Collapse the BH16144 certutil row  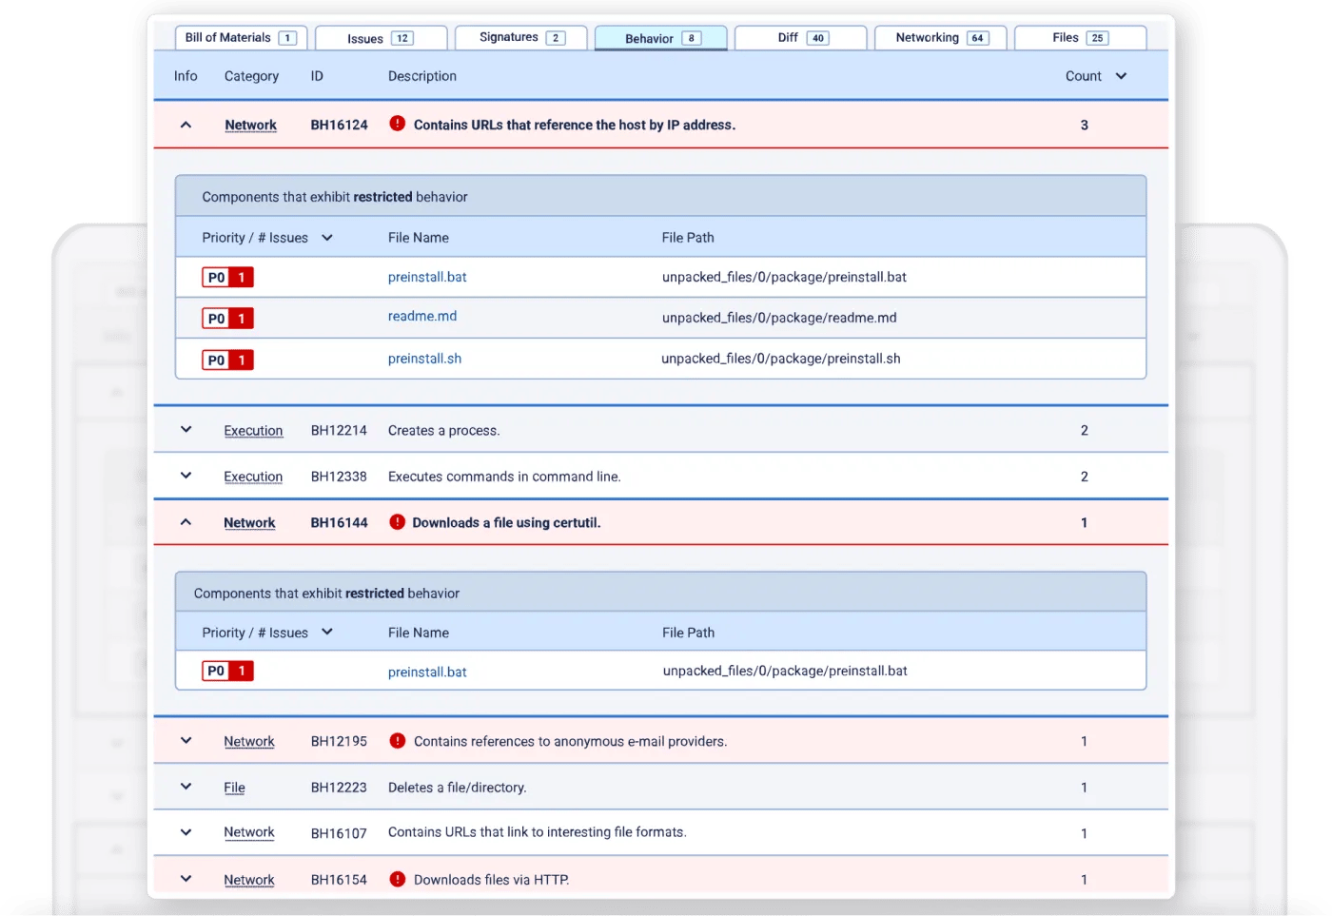(186, 522)
